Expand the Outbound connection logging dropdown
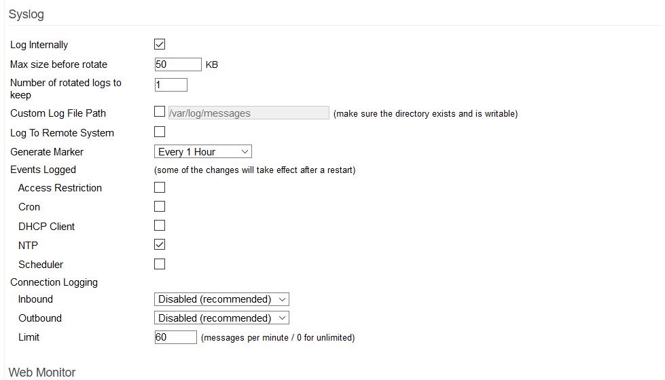The width and height of the screenshot is (665, 380). coord(221,318)
